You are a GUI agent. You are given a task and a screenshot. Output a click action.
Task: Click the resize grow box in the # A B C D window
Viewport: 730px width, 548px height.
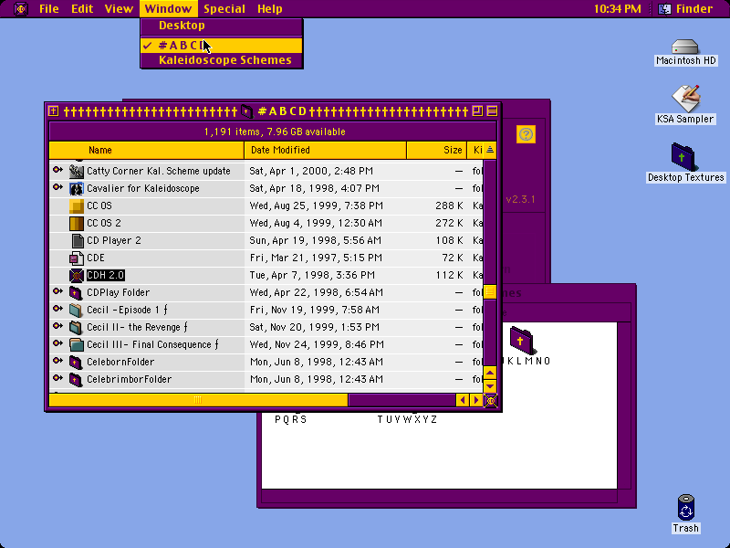click(x=490, y=401)
